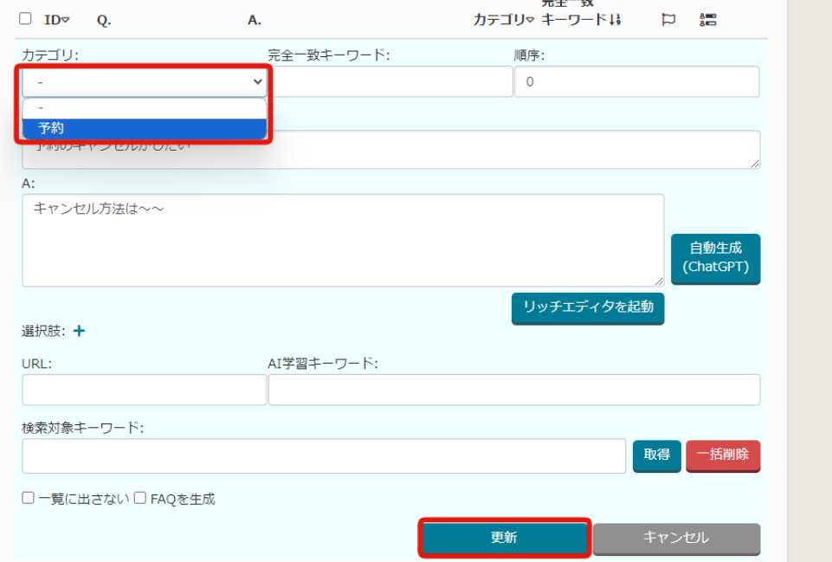This screenshot has height=562, width=832.
Task: Choose the "-" blank option in dropdown
Action: [144, 108]
